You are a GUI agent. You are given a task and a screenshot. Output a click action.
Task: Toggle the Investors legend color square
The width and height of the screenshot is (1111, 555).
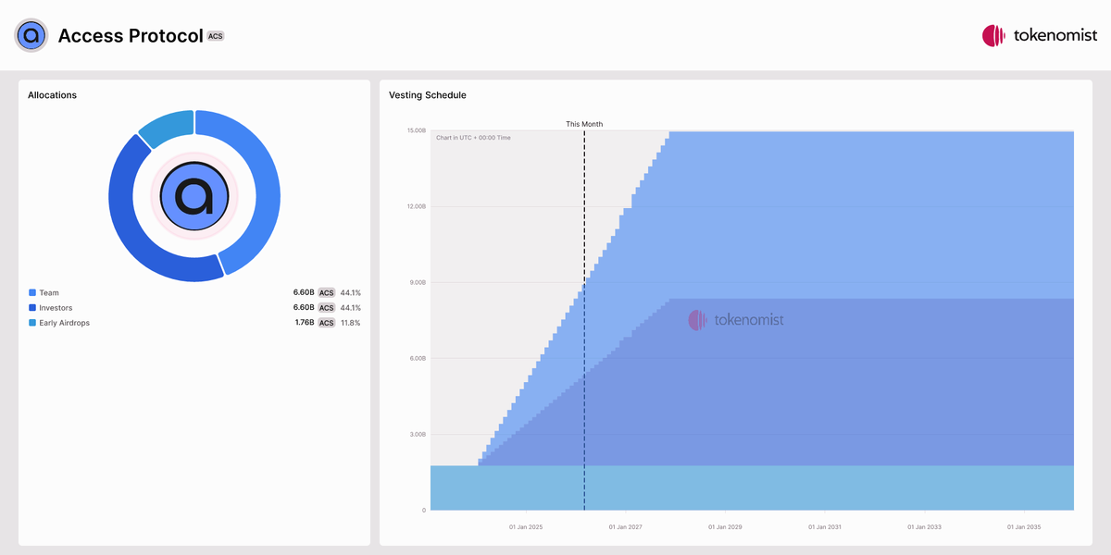click(32, 308)
